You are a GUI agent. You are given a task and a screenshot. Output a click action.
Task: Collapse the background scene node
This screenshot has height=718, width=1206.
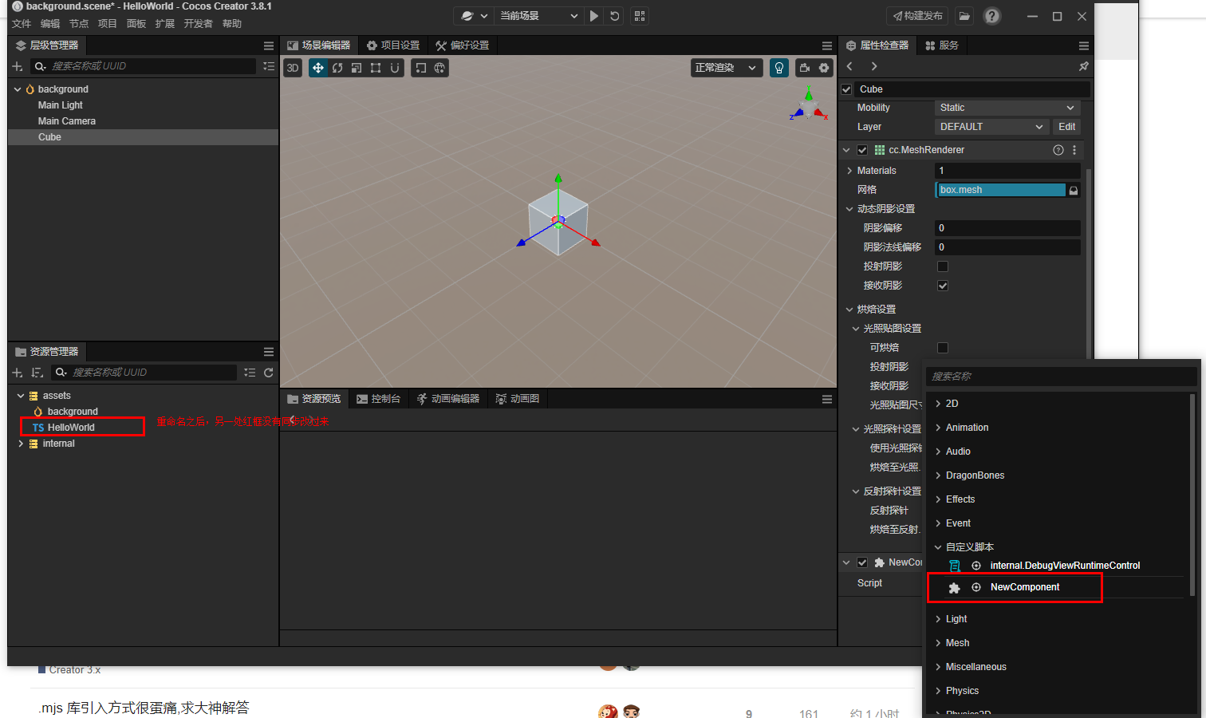(18, 89)
